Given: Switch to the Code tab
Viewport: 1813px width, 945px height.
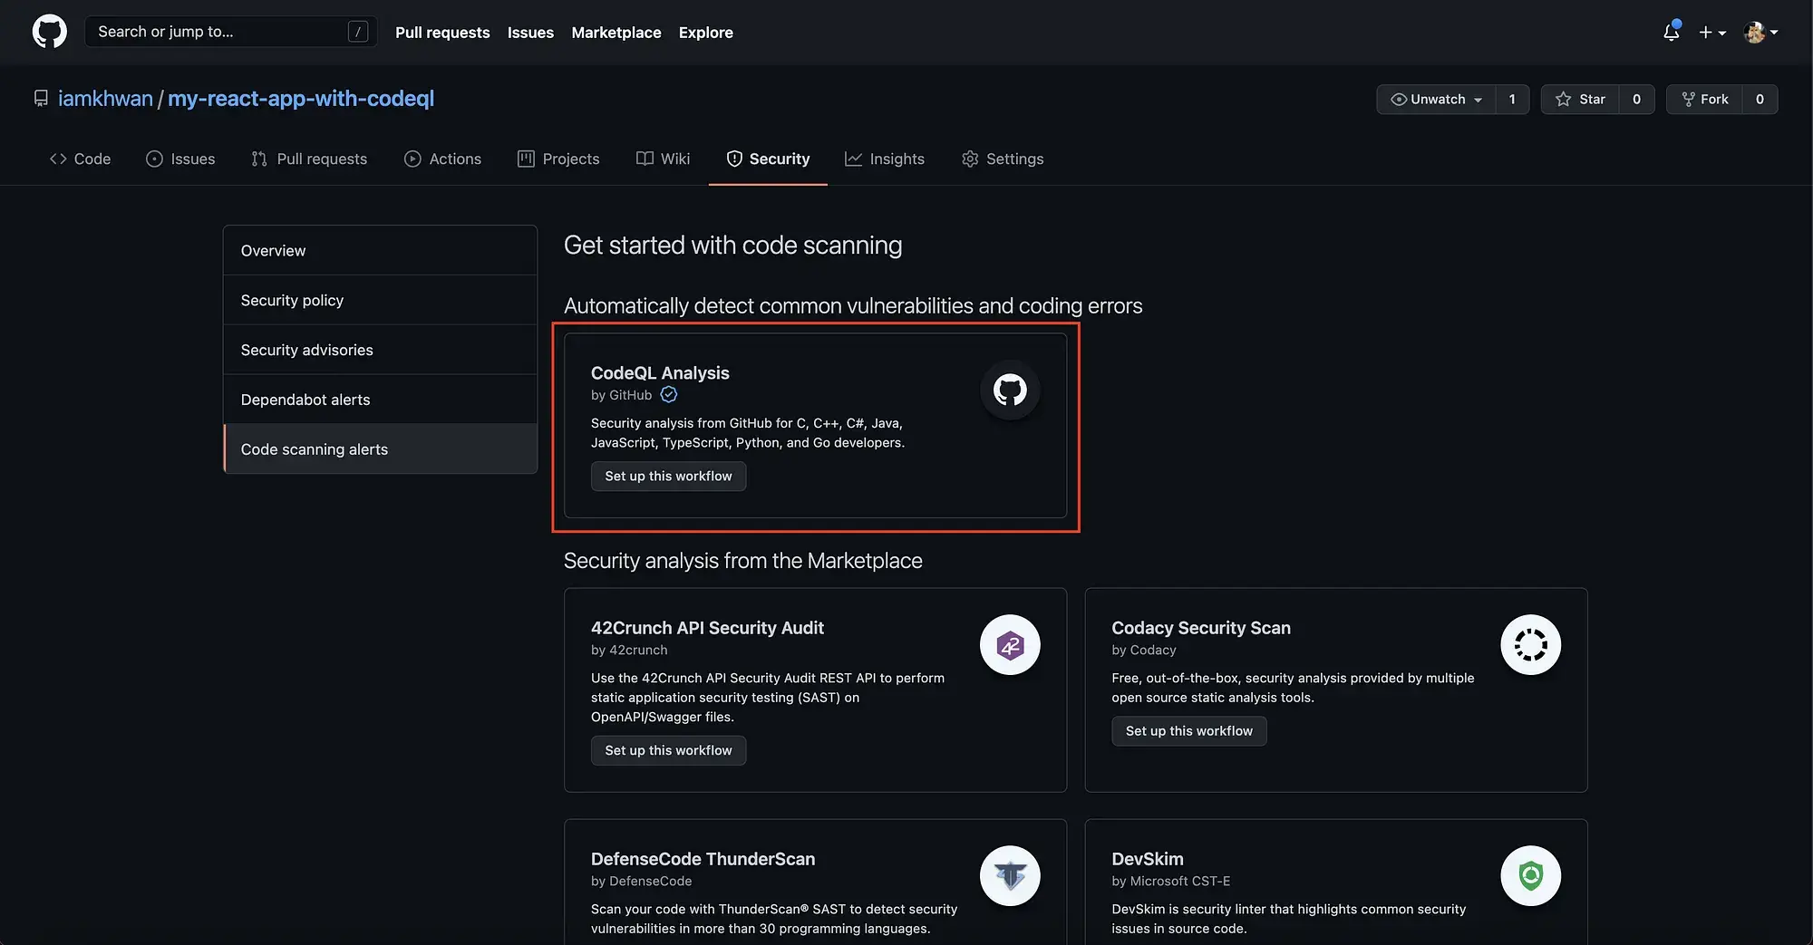Looking at the screenshot, I should click(80, 159).
